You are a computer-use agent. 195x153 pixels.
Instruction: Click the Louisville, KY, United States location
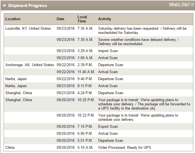tap(28, 29)
